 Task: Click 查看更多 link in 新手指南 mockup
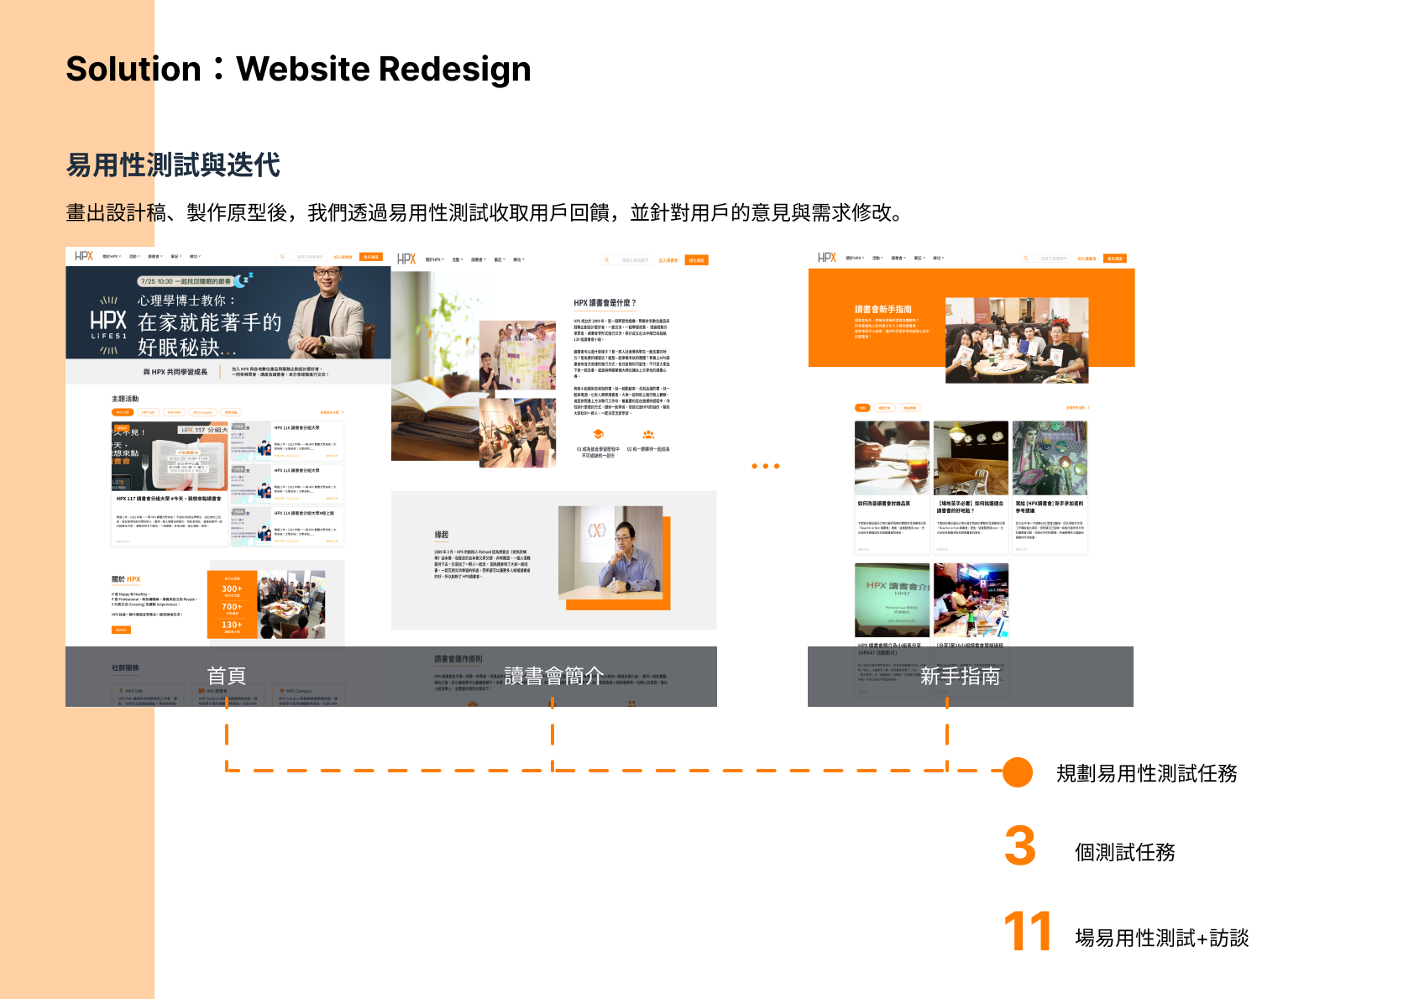[x=1077, y=408]
